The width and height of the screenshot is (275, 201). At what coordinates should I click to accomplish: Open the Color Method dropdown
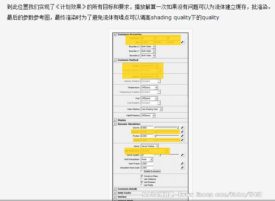151,109
